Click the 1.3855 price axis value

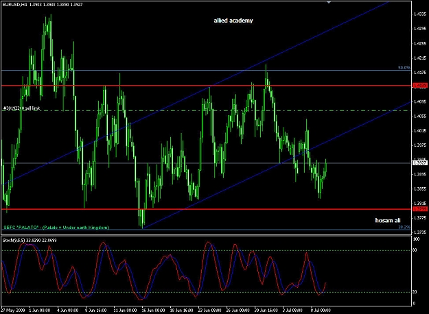(420, 189)
